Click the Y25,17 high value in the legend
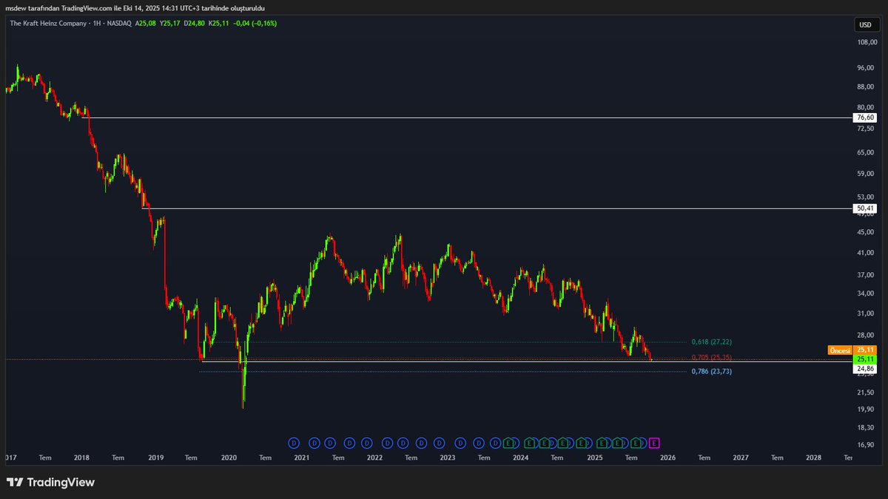The image size is (888, 499). coord(169,24)
